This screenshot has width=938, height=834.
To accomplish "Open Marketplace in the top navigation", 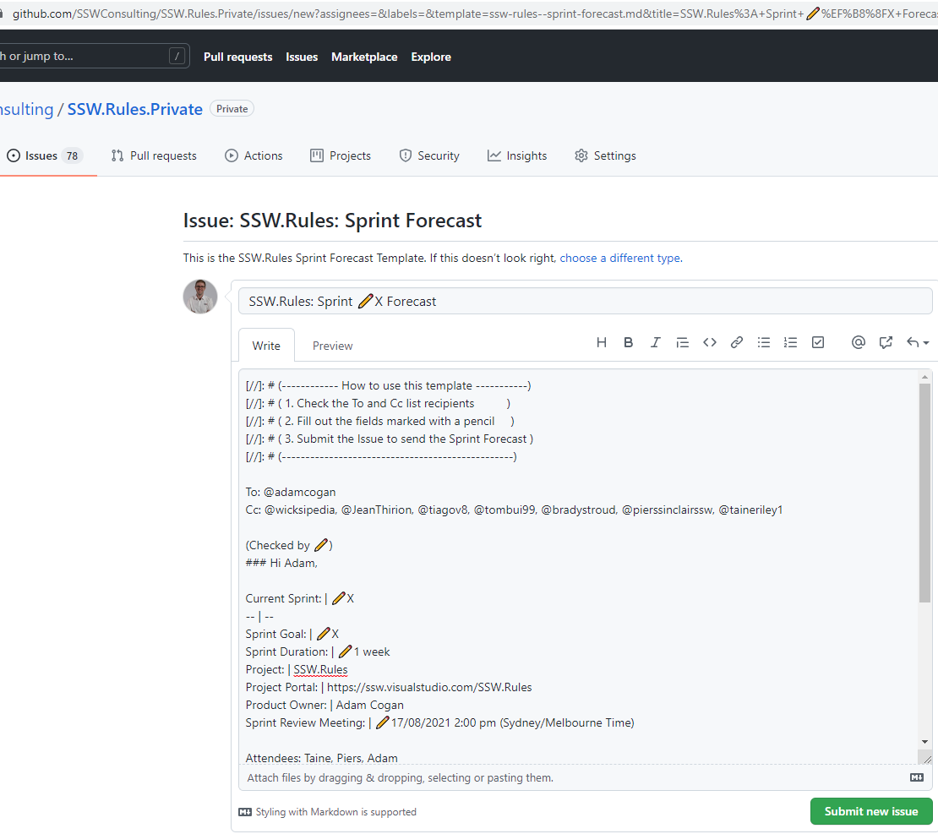I will click(x=364, y=57).
